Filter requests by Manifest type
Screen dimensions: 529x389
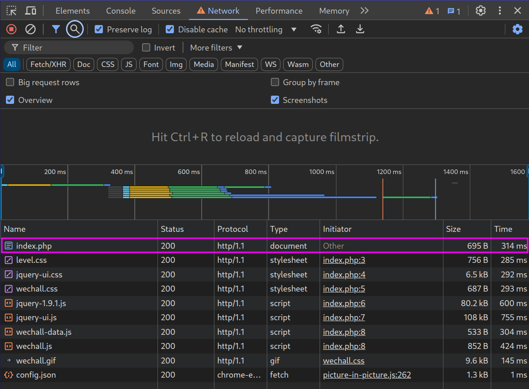(239, 65)
